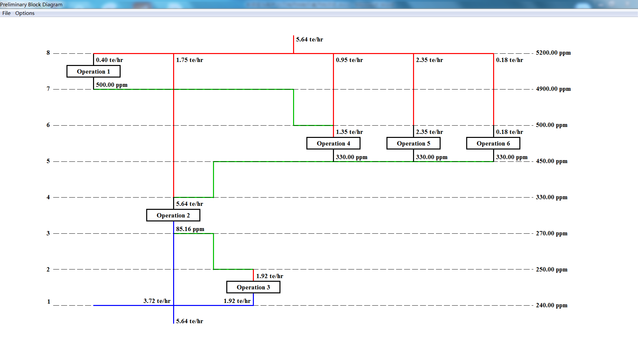Click level number 3 on the left
The height and width of the screenshot is (358, 638).
tap(48, 233)
